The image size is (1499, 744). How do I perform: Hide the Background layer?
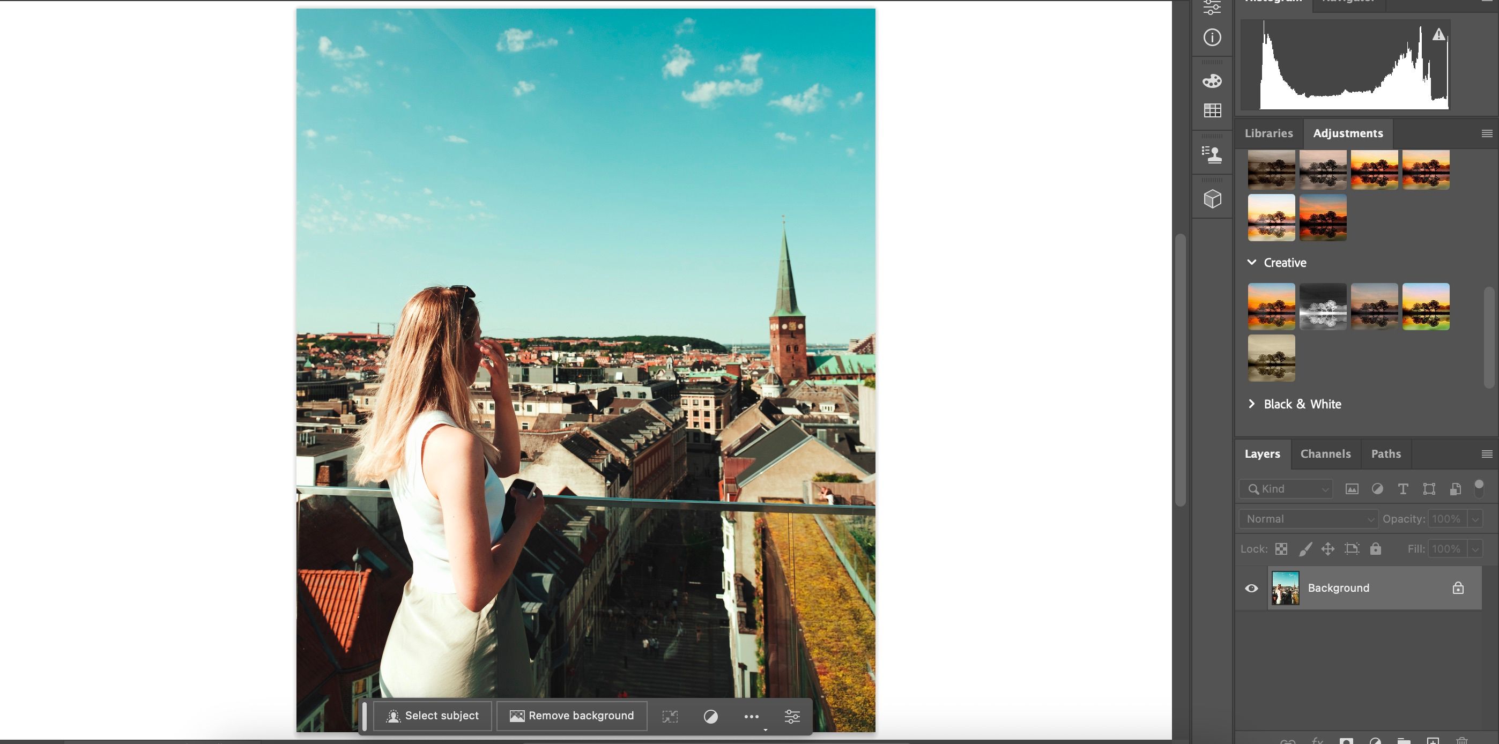tap(1251, 587)
